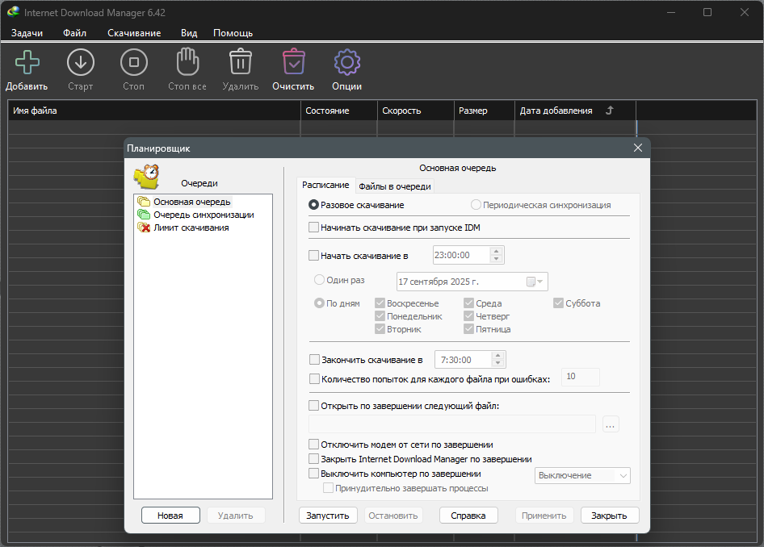Open Опции via the gear icon
The width and height of the screenshot is (764, 547).
coord(347,62)
